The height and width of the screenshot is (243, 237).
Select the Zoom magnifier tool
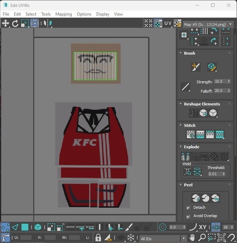point(202,237)
